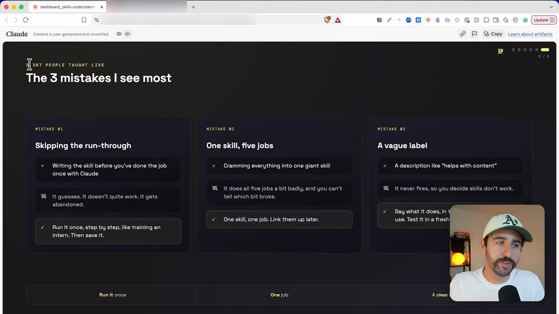Open the tab list chevron

551,7
